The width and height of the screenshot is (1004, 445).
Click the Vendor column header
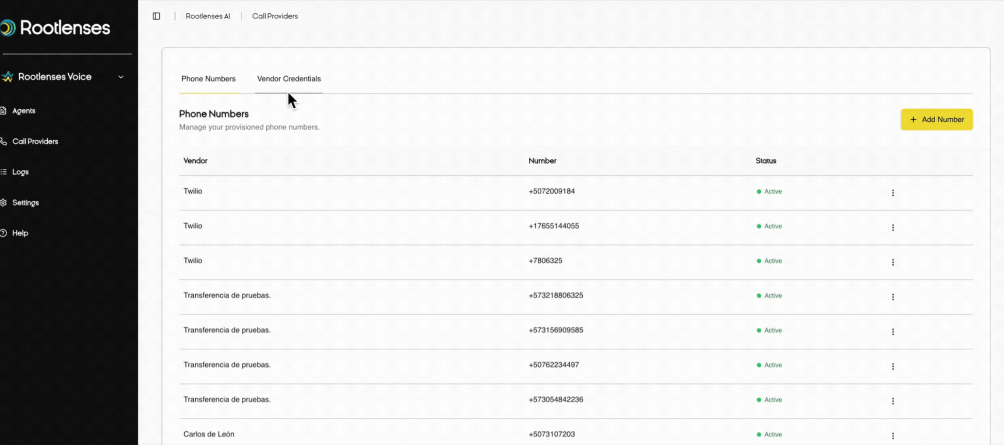click(195, 161)
